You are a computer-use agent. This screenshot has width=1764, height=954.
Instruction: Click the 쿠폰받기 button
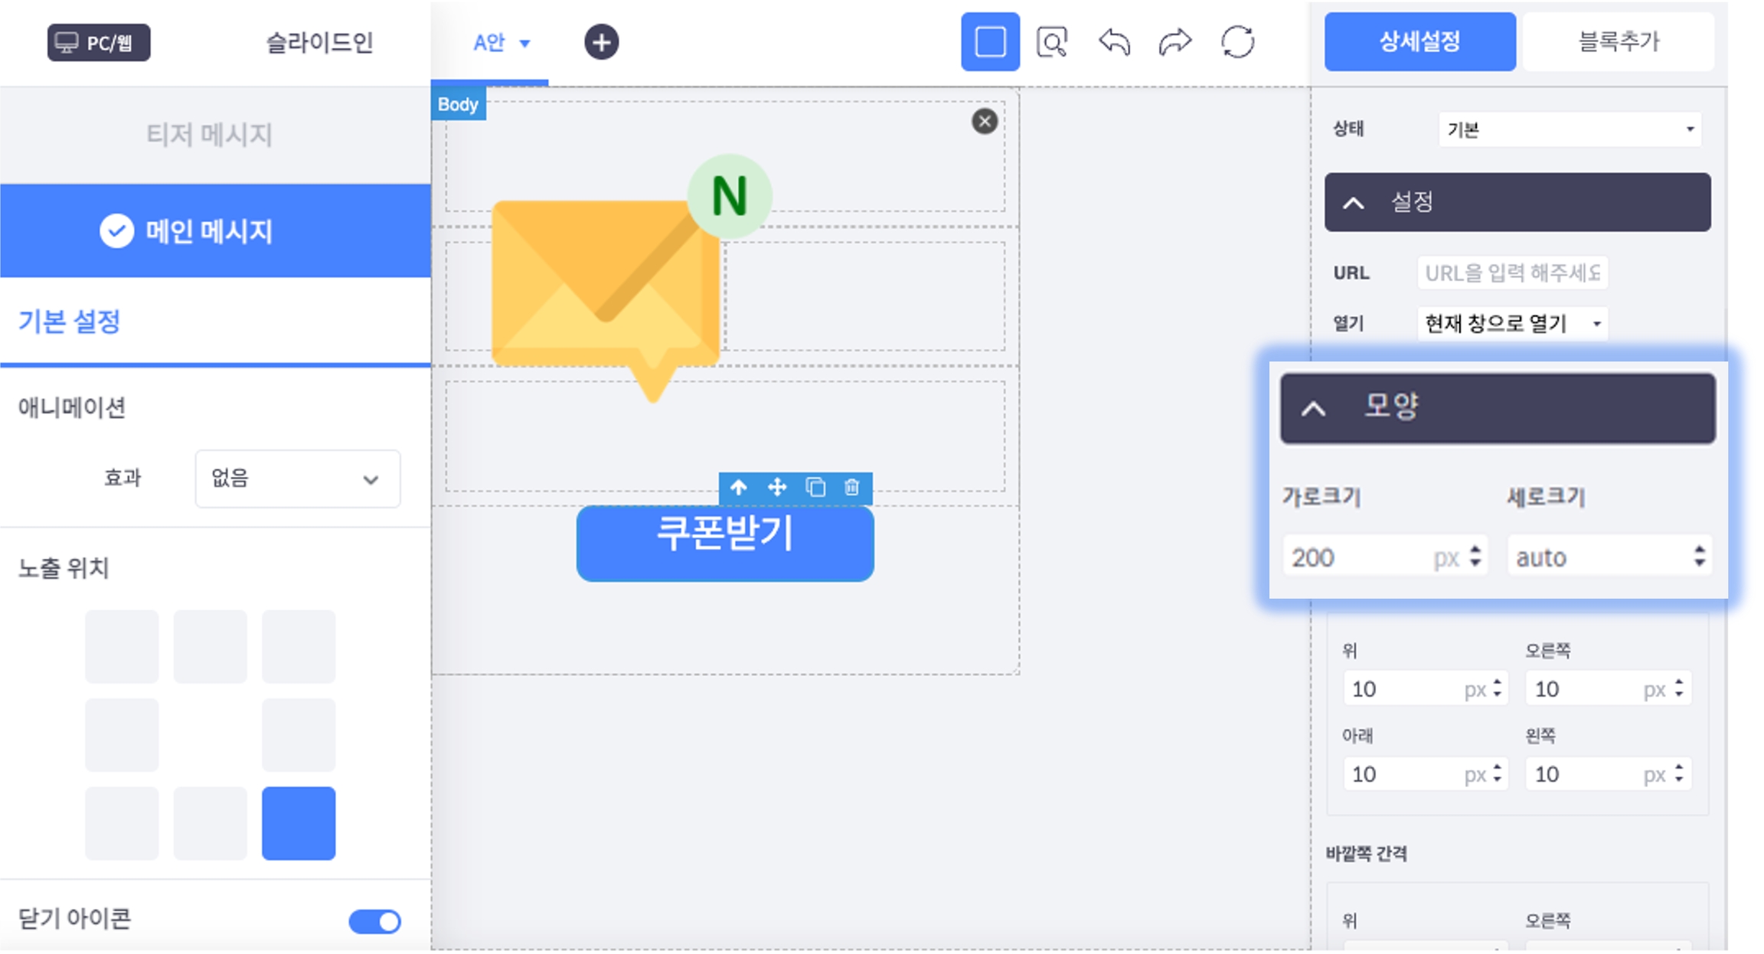725,543
